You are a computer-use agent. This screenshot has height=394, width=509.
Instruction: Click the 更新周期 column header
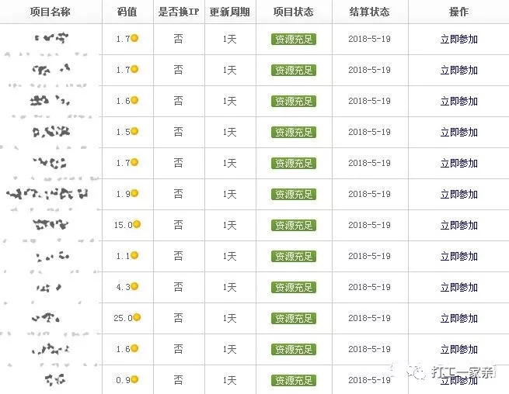point(229,12)
